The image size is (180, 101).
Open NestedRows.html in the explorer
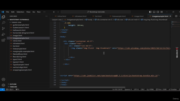pyautogui.click(x=20, y=54)
